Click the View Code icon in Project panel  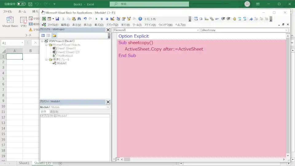click(43, 36)
